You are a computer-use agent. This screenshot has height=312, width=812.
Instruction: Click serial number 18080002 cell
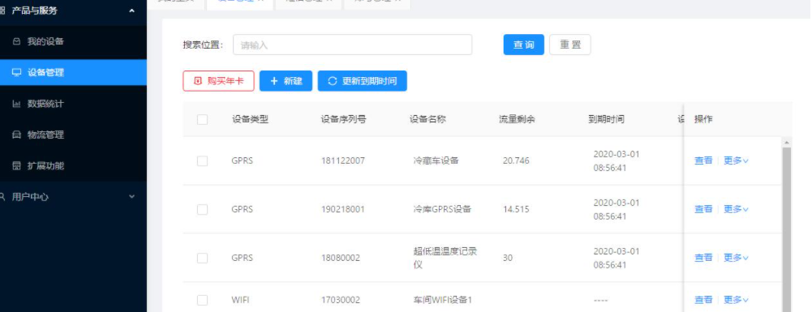[341, 258]
